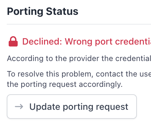Click the word 'accordingly.' at paragraph end
This screenshot has height=124, width=151.
point(101,85)
